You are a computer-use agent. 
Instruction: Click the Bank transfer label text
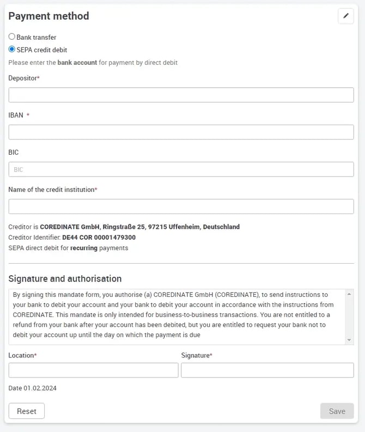pos(36,37)
